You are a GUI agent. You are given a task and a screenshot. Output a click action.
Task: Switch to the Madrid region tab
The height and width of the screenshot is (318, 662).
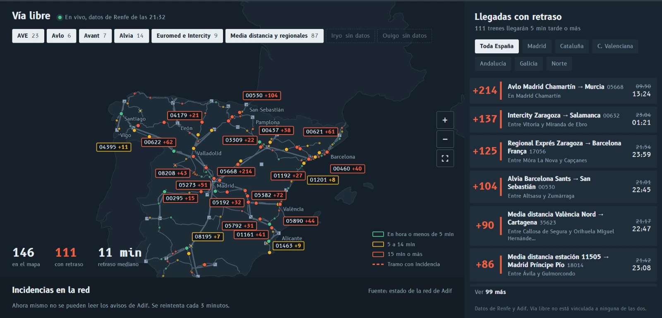click(x=537, y=46)
